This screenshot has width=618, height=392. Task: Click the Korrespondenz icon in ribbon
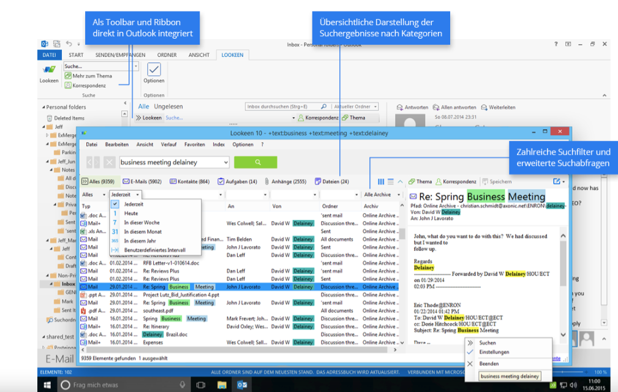click(x=68, y=86)
